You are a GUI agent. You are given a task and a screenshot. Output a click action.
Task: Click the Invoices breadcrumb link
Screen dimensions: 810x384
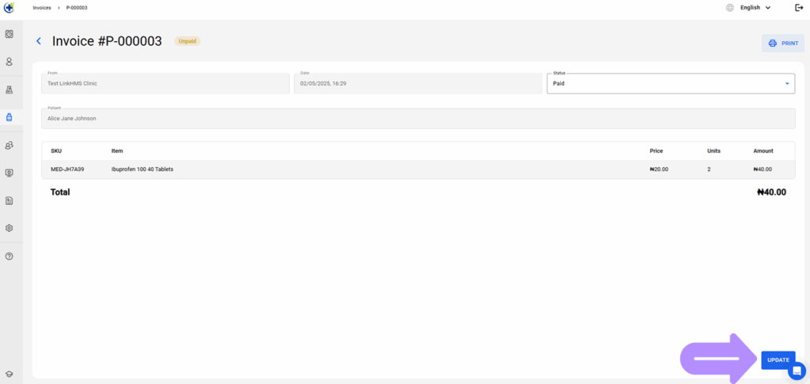pyautogui.click(x=42, y=8)
